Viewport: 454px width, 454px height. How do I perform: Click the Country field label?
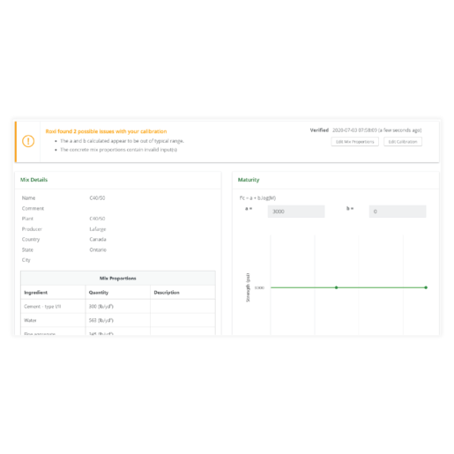point(31,240)
